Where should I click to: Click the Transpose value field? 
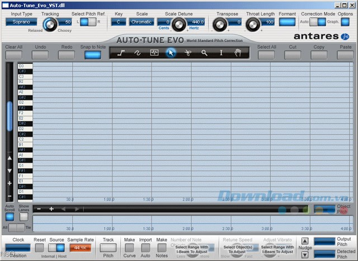point(234,22)
